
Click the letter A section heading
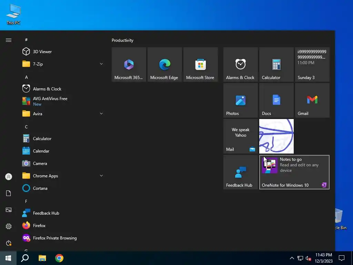[x=26, y=77]
